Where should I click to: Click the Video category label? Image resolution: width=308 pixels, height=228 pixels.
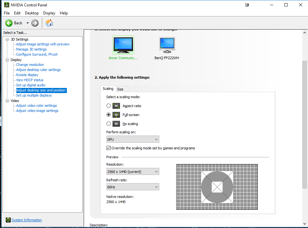pyautogui.click(x=15, y=101)
